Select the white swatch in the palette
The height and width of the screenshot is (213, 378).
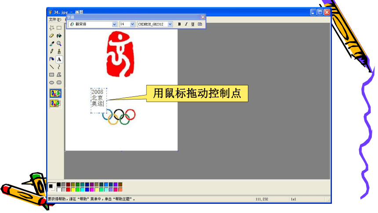pos(59,190)
